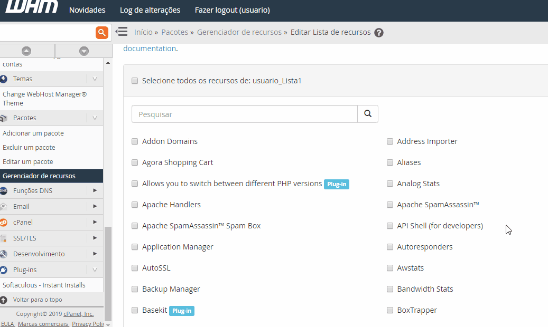
Task: Check the Backup Manager box
Action: click(135, 290)
